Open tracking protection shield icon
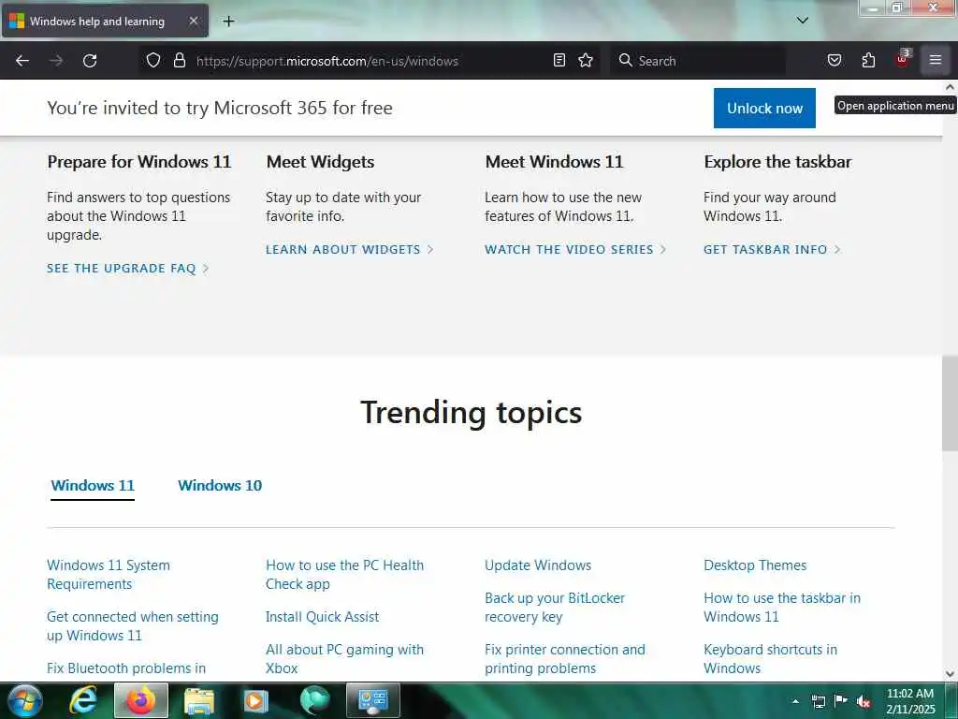The image size is (958, 719). point(153,60)
